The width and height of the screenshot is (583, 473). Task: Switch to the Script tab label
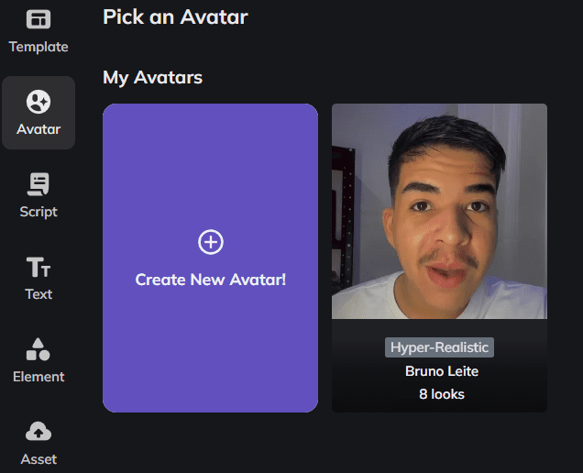[38, 212]
